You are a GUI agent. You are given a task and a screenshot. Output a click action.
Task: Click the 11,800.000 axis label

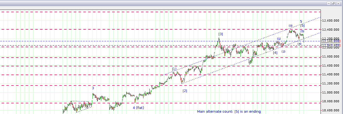point(331,57)
